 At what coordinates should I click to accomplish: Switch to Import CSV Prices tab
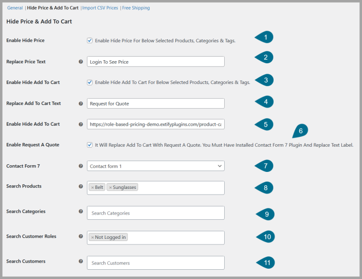[100, 8]
